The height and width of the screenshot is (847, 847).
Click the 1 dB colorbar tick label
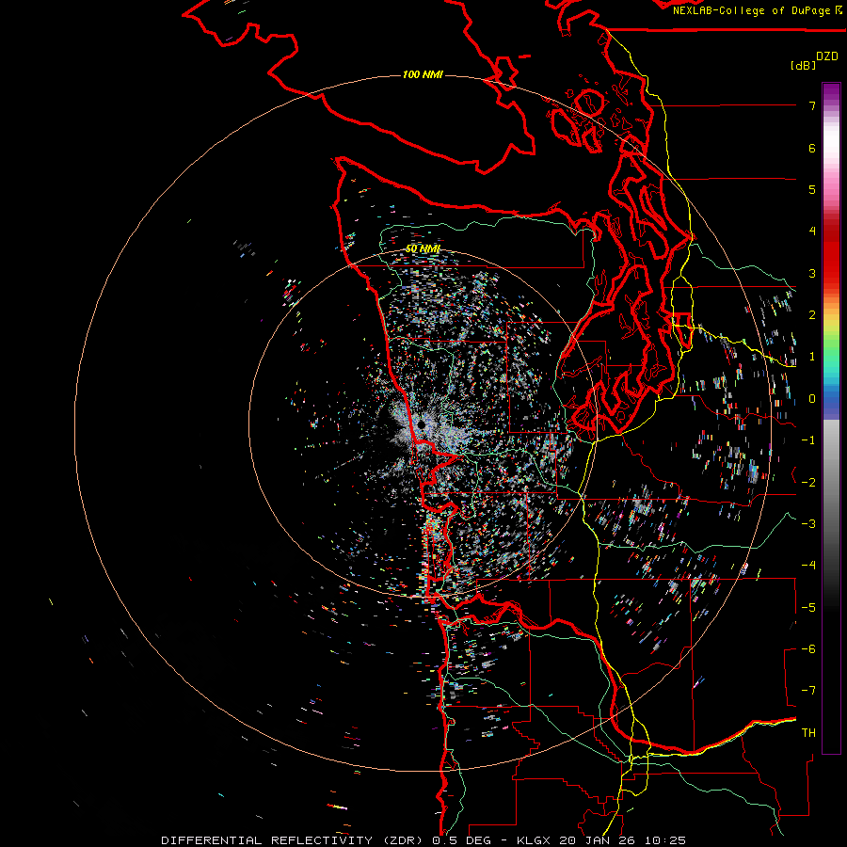[x=812, y=357]
